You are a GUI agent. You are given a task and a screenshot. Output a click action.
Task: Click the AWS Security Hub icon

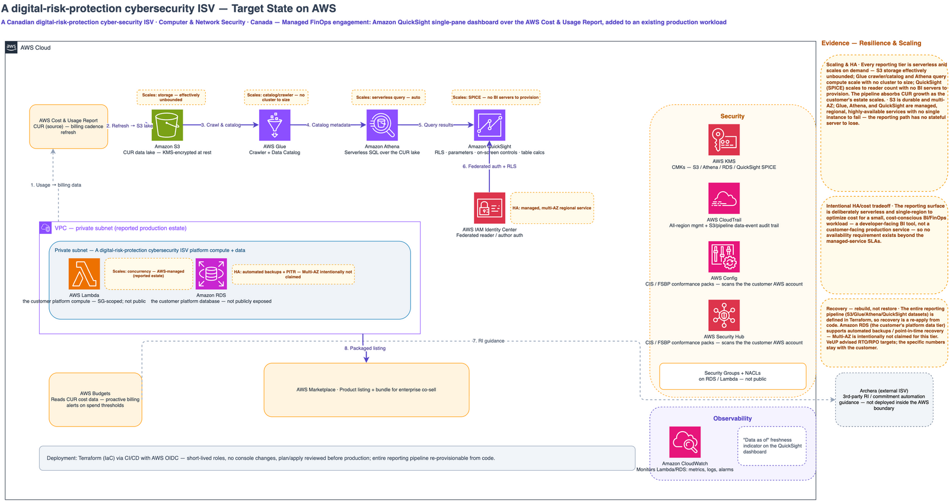[724, 315]
